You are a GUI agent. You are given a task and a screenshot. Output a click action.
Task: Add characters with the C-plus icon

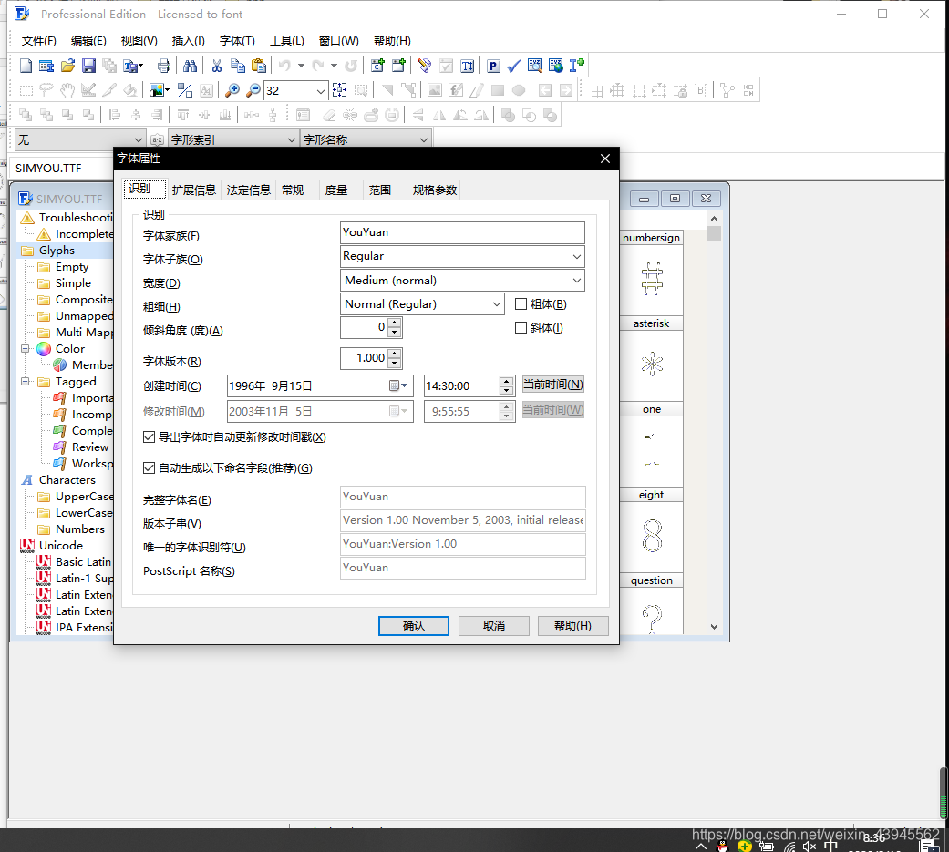(377, 66)
